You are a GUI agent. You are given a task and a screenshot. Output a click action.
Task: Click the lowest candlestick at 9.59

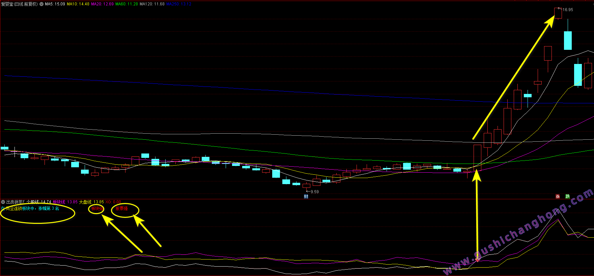pyautogui.click(x=306, y=186)
